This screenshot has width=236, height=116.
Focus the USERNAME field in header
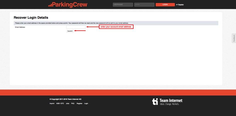pos(123,4)
